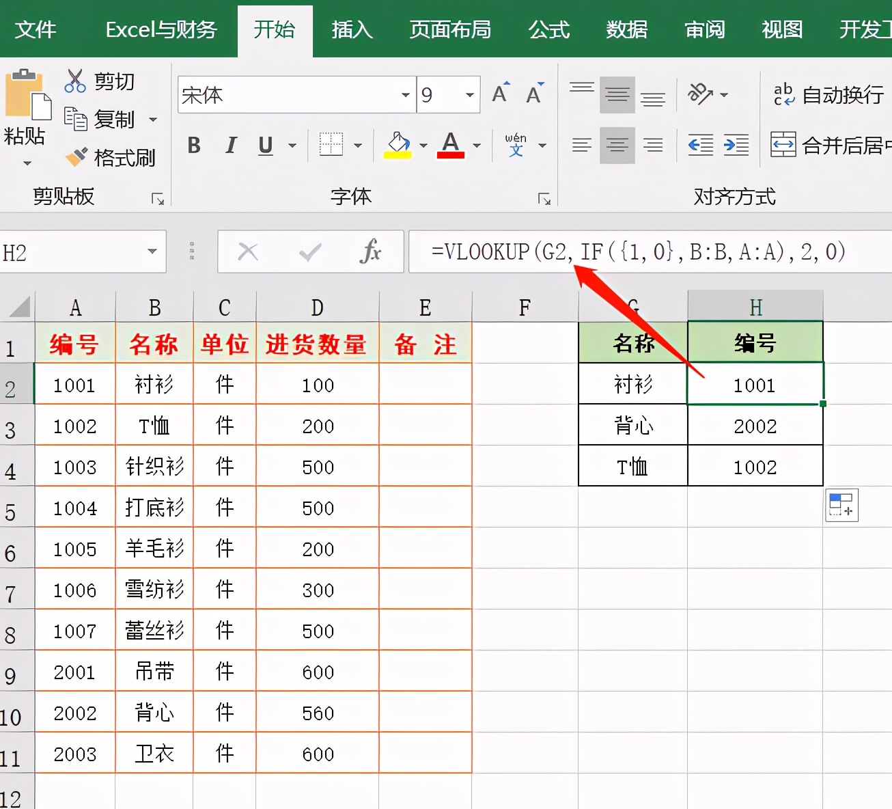Align text left
The image size is (892, 809).
coord(582,145)
